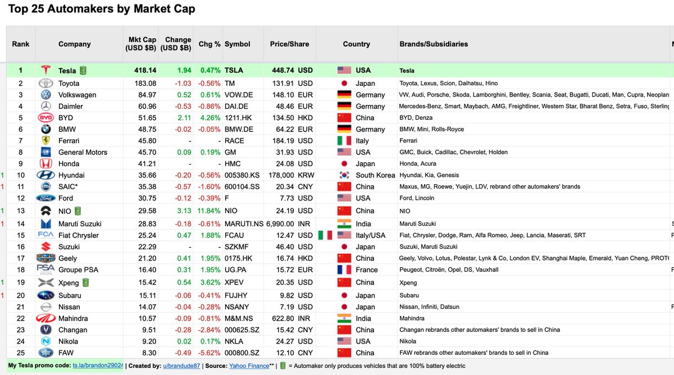
Task: Click the Italy flag in Ferrari row
Action: pyautogui.click(x=344, y=141)
